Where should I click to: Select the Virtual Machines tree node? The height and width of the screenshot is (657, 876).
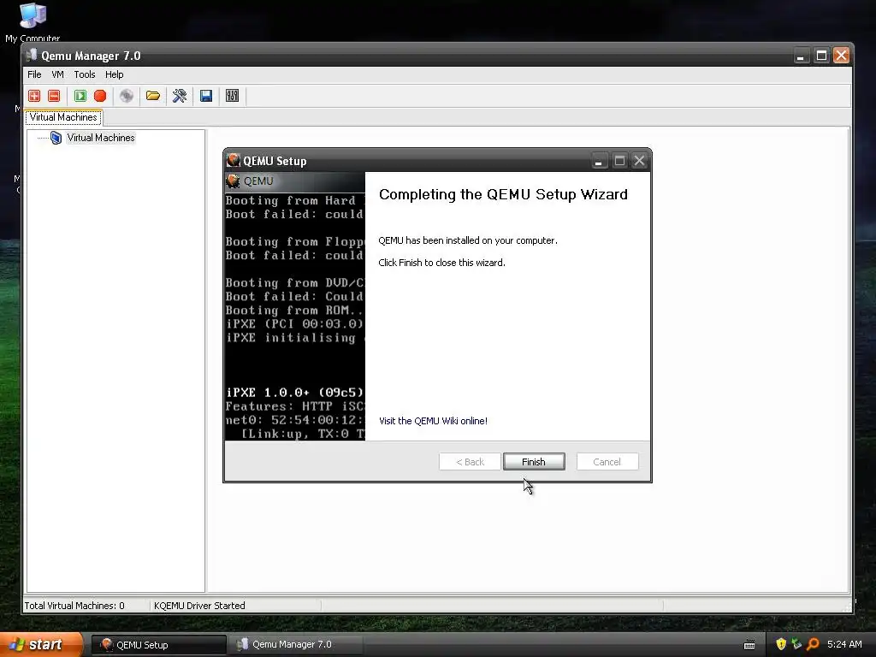[x=101, y=138]
